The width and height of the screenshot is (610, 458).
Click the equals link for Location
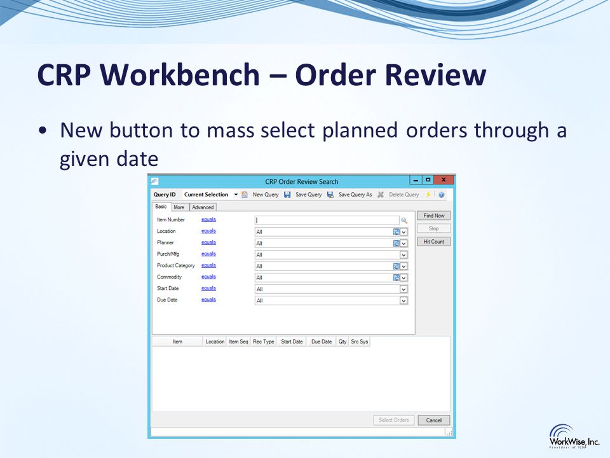coord(208,231)
